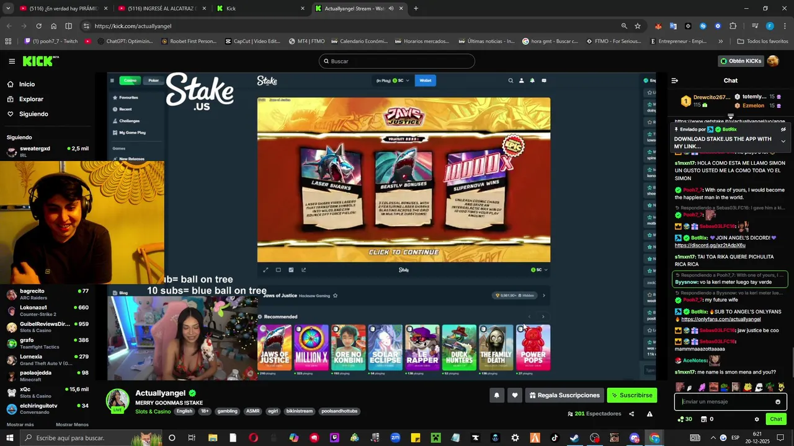Send message with Chat button
The image size is (794, 446).
coord(776,419)
